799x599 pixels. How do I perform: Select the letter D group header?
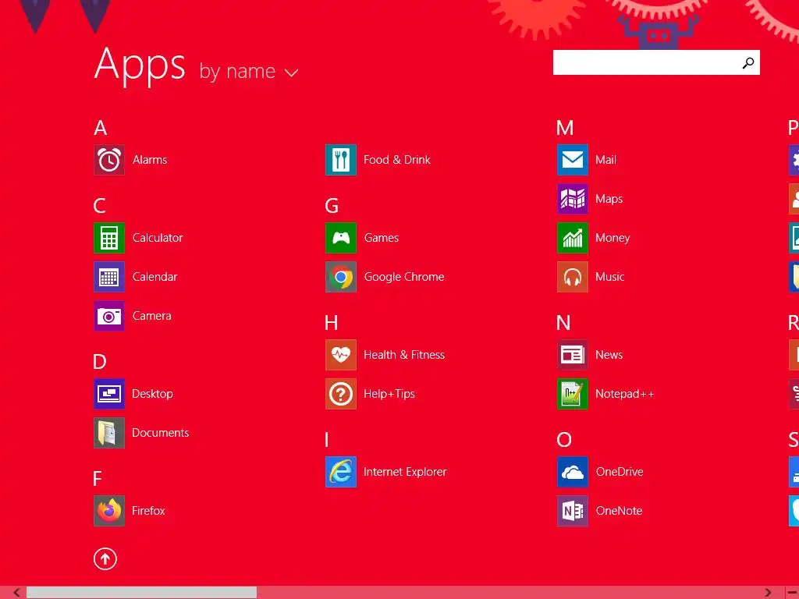pyautogui.click(x=100, y=362)
